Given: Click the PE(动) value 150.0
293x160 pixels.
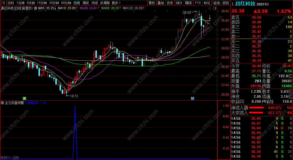Looking at the screenshot, I should pos(287,102).
